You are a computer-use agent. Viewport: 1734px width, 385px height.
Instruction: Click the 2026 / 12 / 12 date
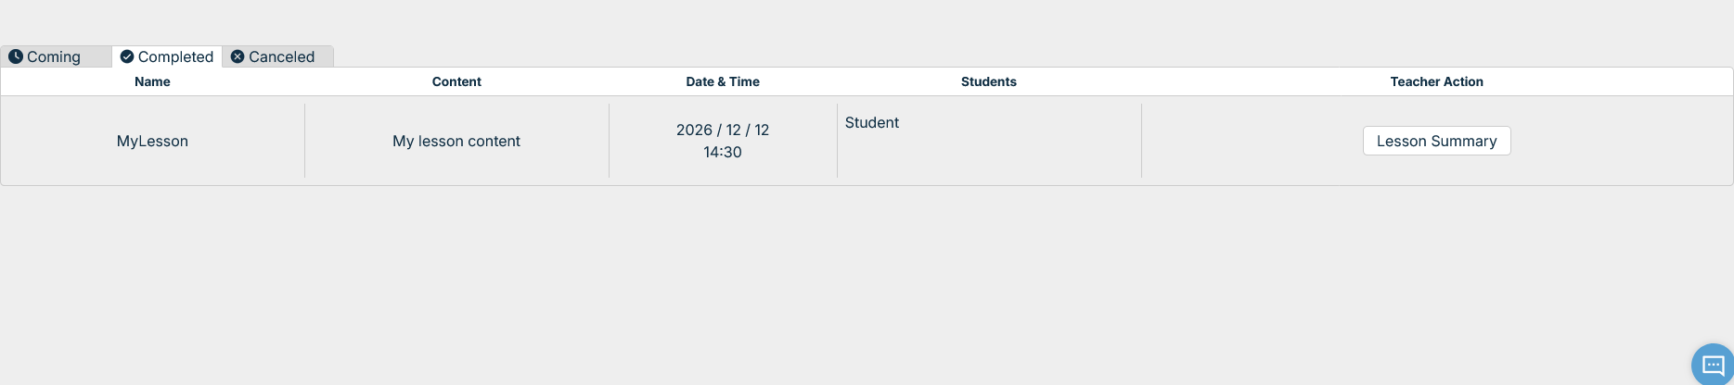click(x=723, y=130)
